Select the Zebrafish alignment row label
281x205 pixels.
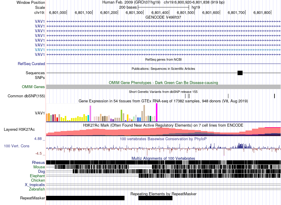coord(37,189)
